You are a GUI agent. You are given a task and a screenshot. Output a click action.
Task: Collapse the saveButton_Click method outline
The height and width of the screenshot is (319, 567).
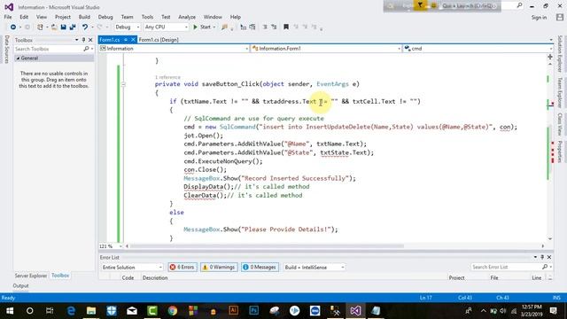click(x=123, y=84)
